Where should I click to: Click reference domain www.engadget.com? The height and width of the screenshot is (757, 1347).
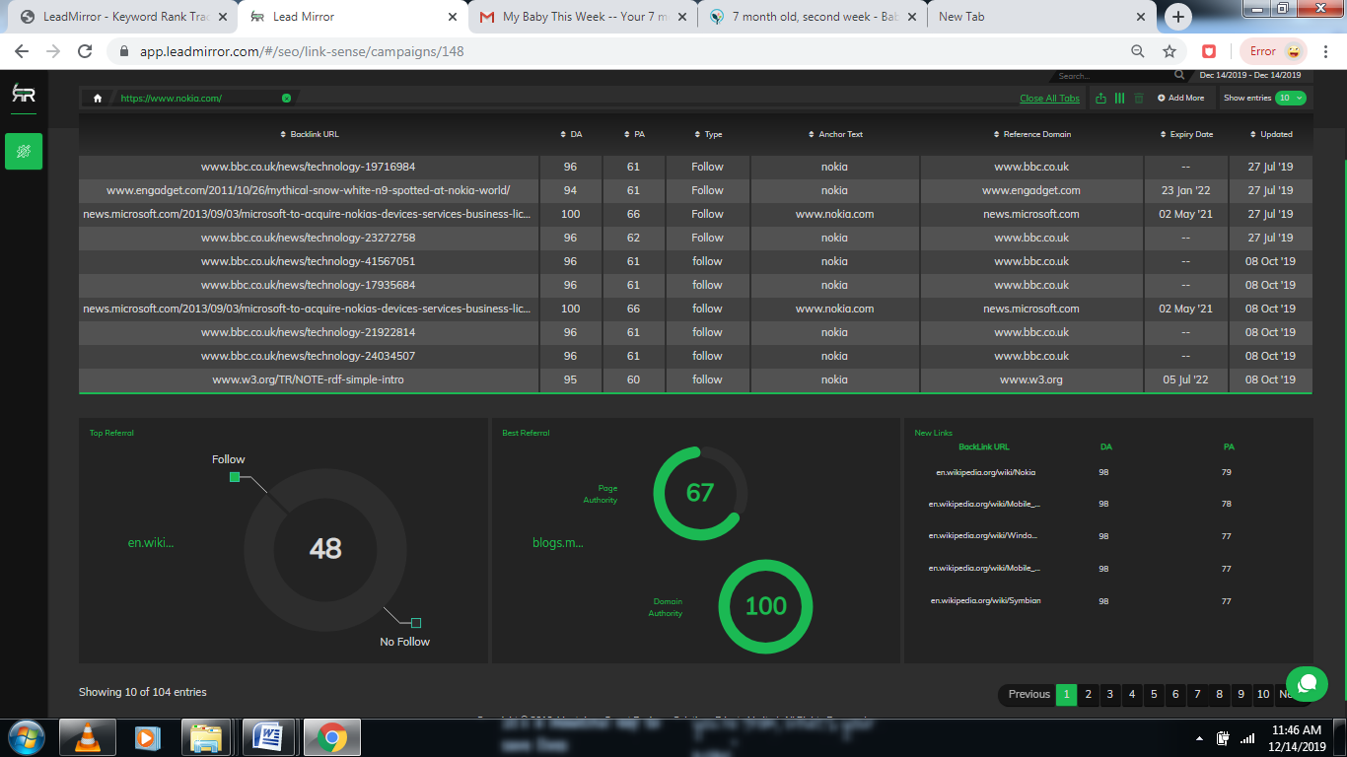point(1031,190)
